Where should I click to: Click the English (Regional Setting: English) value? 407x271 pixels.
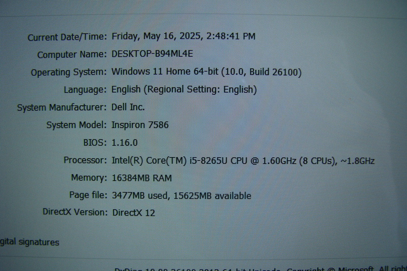184,89
